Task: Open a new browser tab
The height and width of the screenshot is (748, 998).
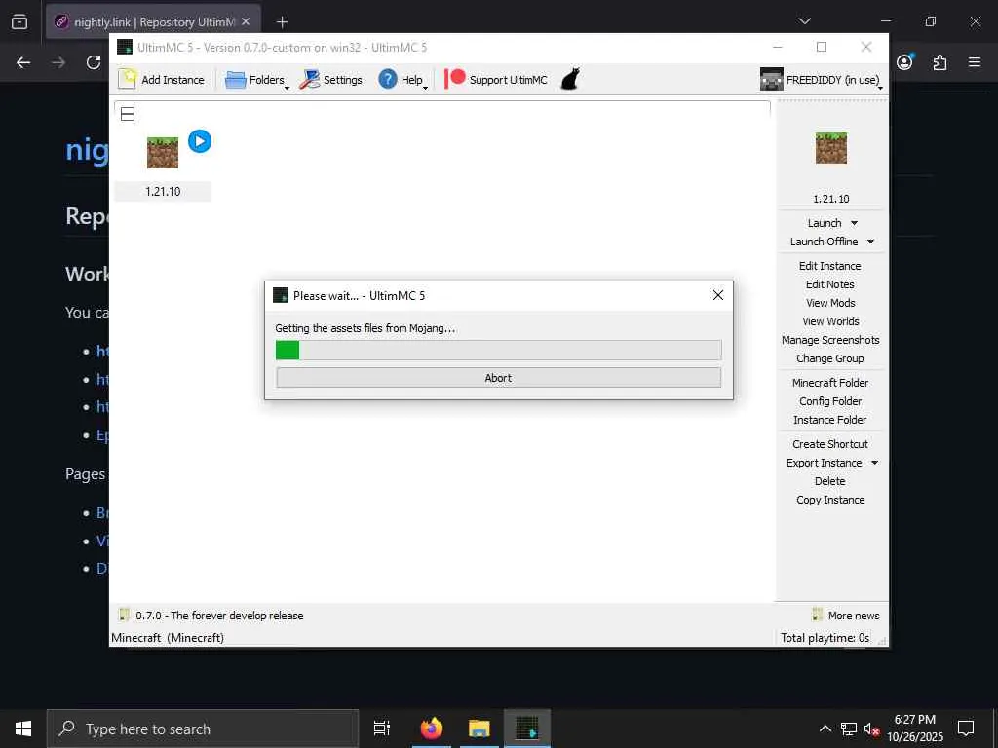Action: click(x=282, y=22)
